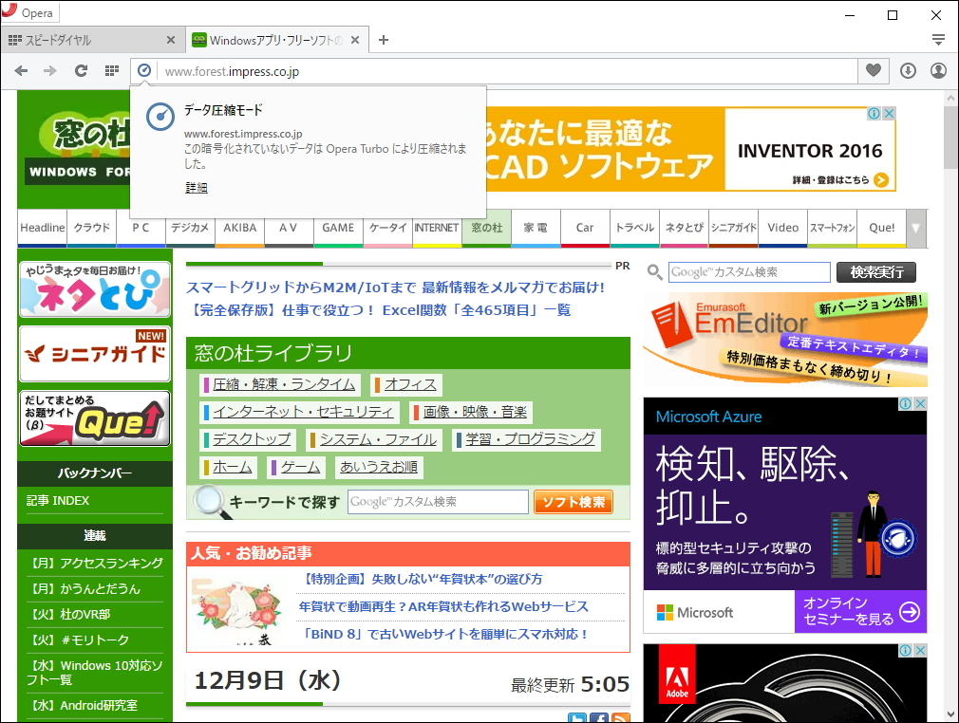Expand more categories with the gray arrow
This screenshot has width=959, height=723.
point(915,228)
